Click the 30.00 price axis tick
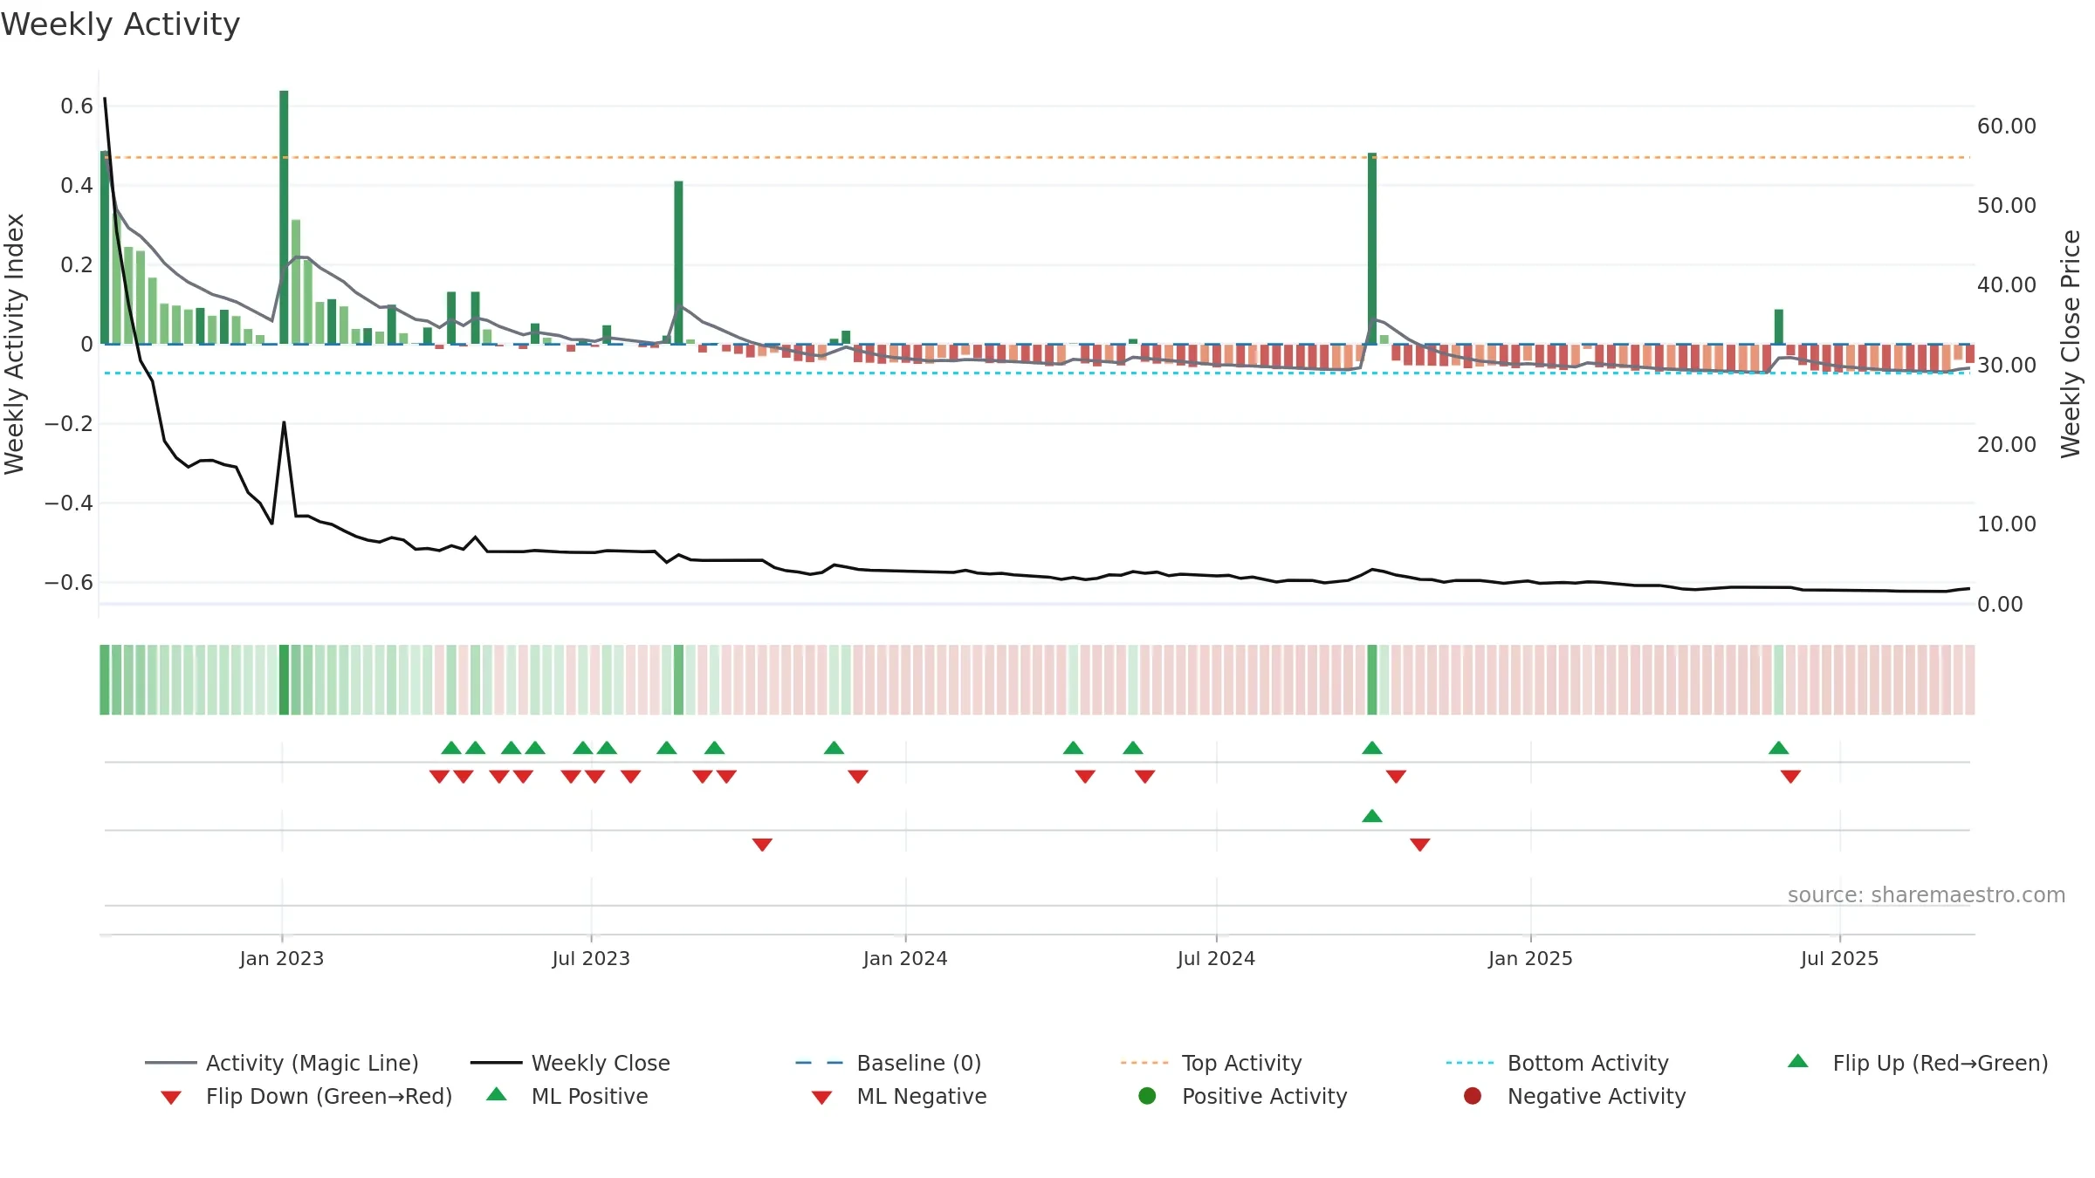 2007,366
